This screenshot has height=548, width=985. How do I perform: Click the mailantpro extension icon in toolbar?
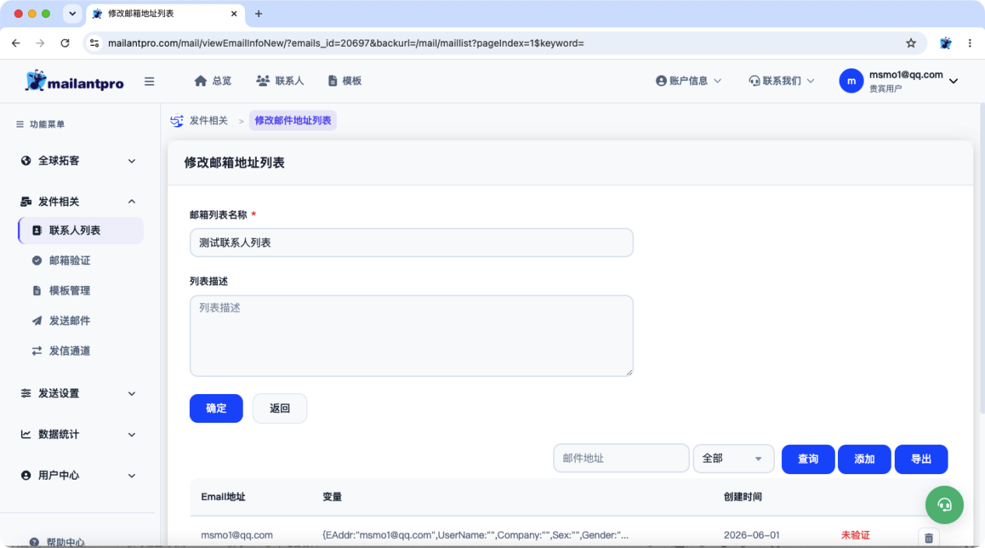pyautogui.click(x=945, y=43)
